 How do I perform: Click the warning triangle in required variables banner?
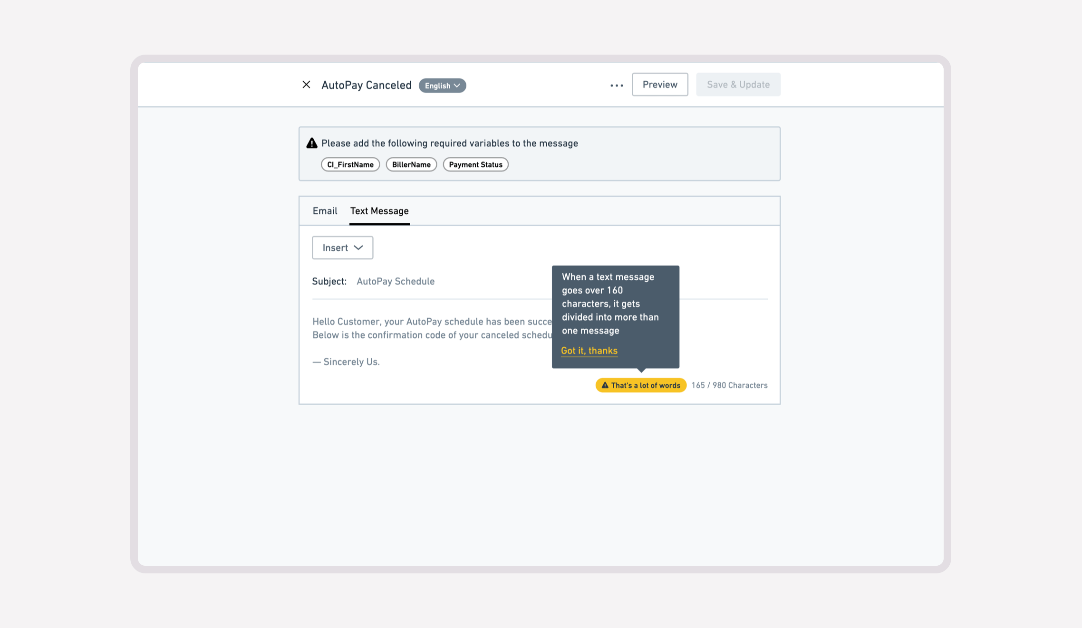[312, 143]
